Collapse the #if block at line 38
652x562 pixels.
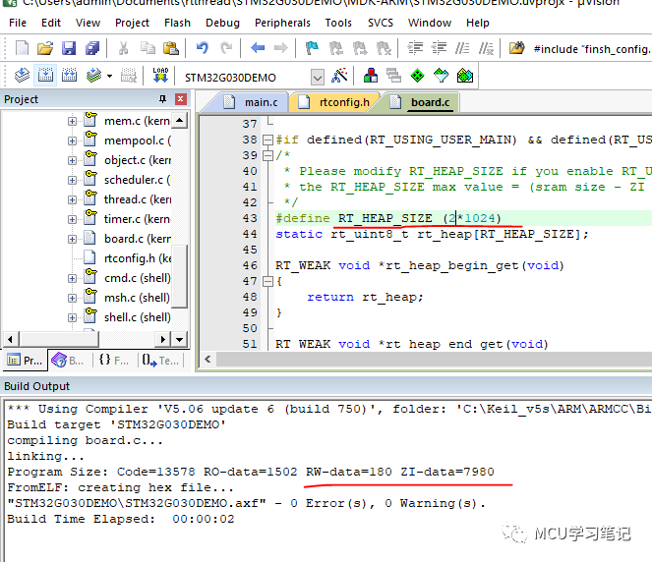(267, 140)
